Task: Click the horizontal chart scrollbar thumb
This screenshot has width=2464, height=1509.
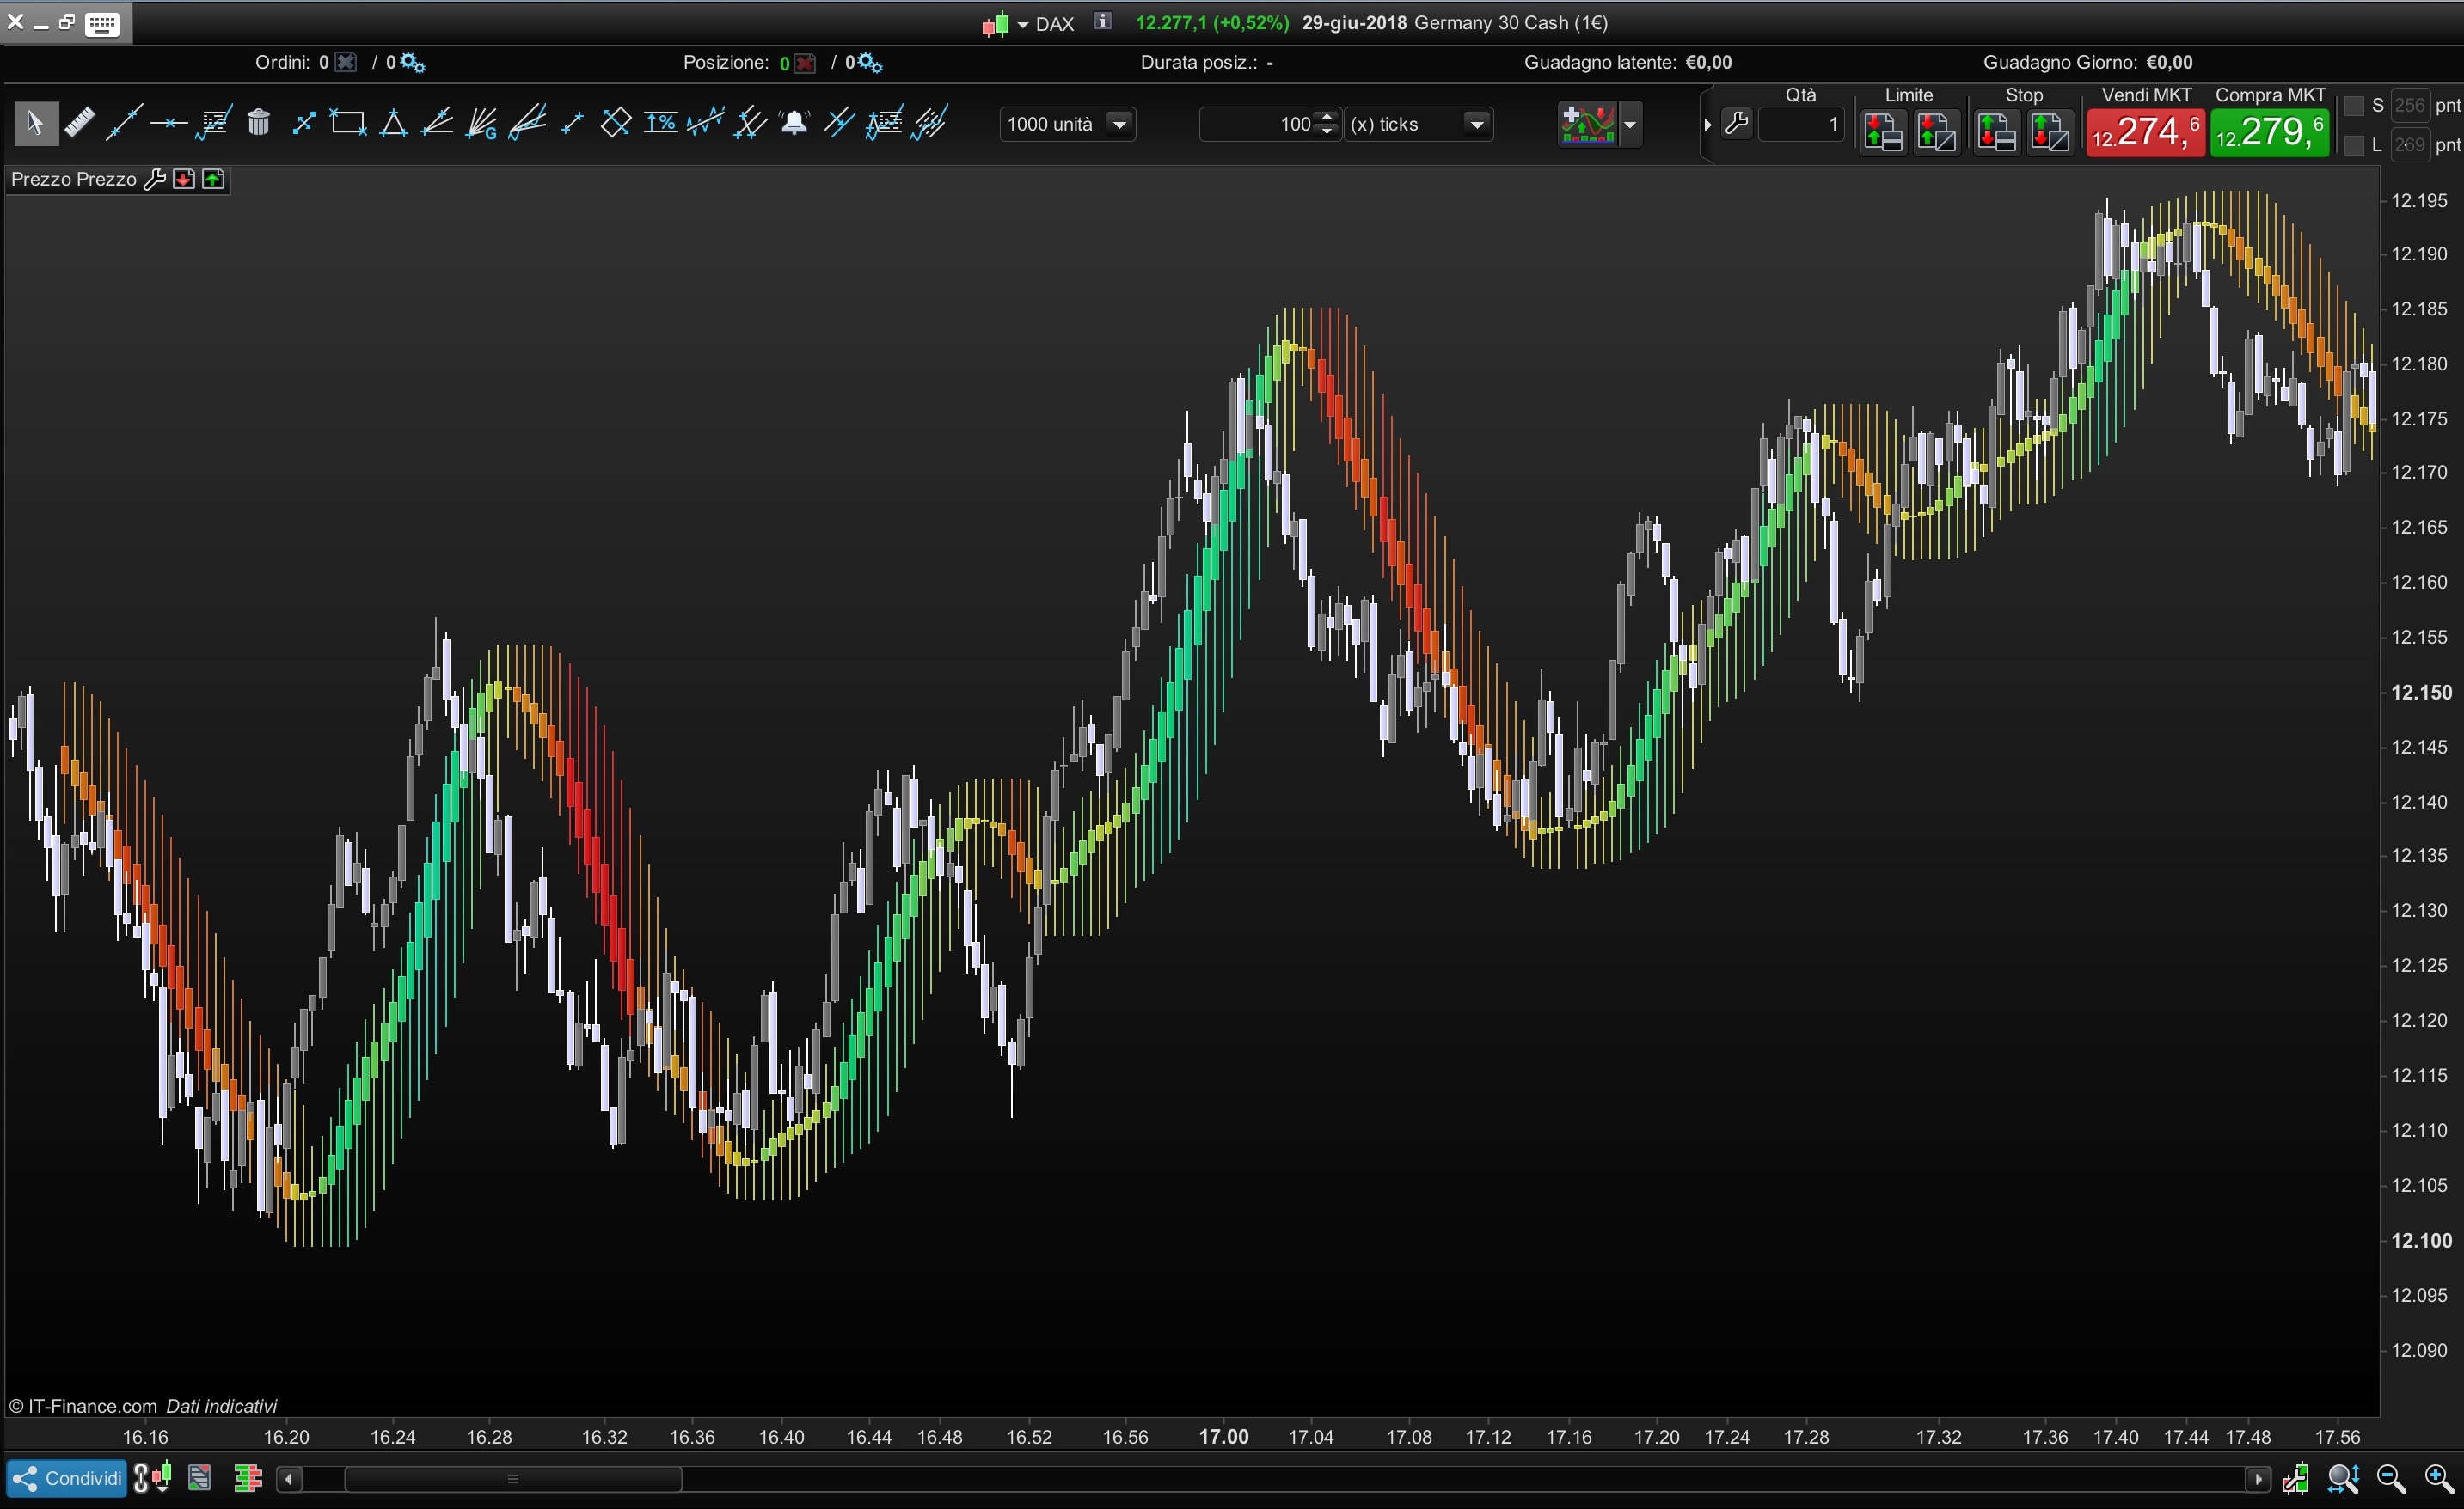Action: coord(512,1479)
